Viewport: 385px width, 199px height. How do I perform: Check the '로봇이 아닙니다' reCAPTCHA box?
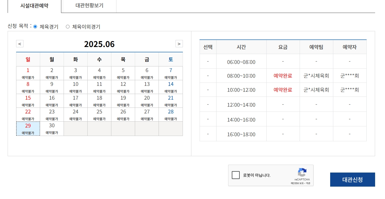pyautogui.click(x=236, y=175)
